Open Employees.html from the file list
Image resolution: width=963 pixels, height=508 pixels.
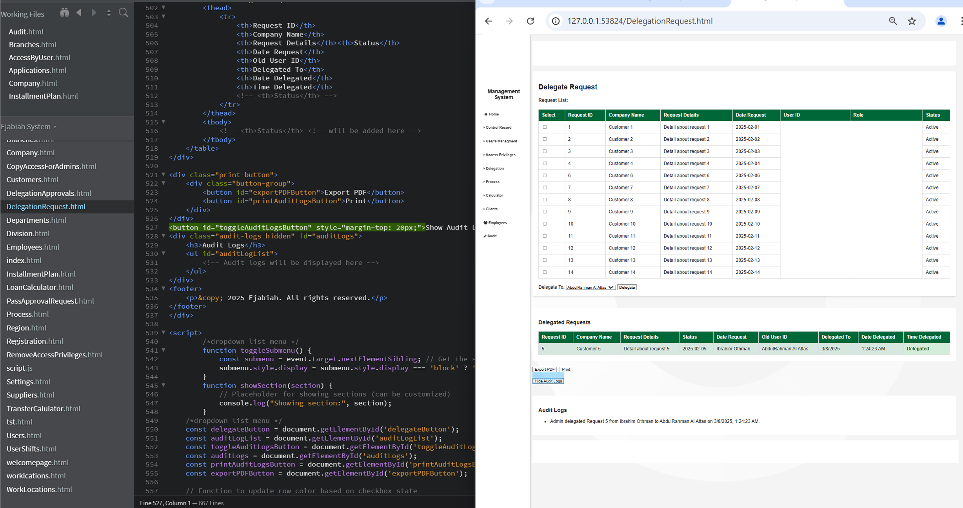pos(33,247)
